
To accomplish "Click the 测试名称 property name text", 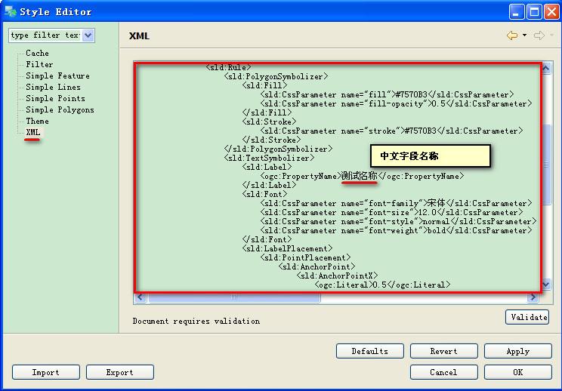I will (x=359, y=176).
